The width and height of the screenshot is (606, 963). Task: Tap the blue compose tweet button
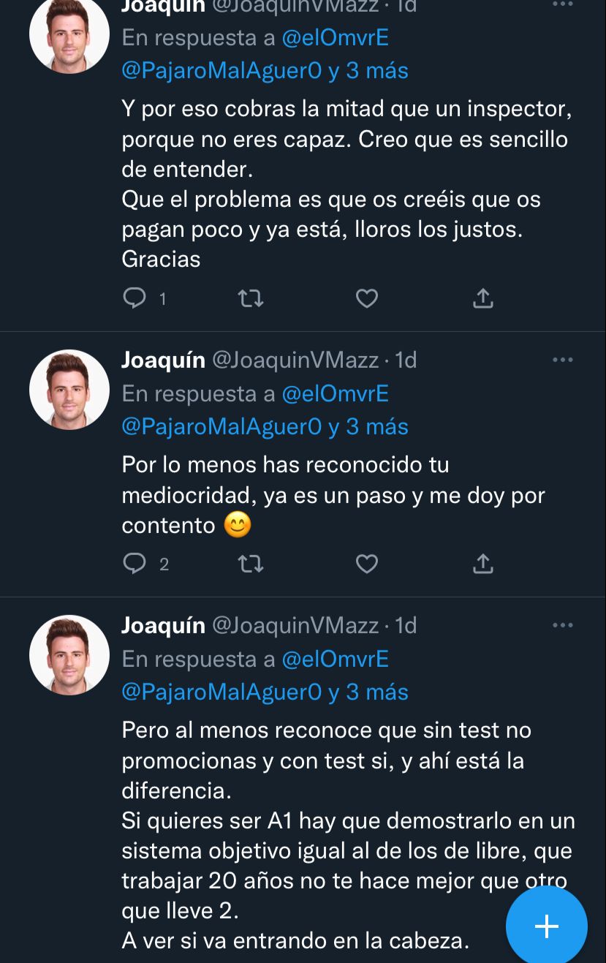click(x=546, y=926)
